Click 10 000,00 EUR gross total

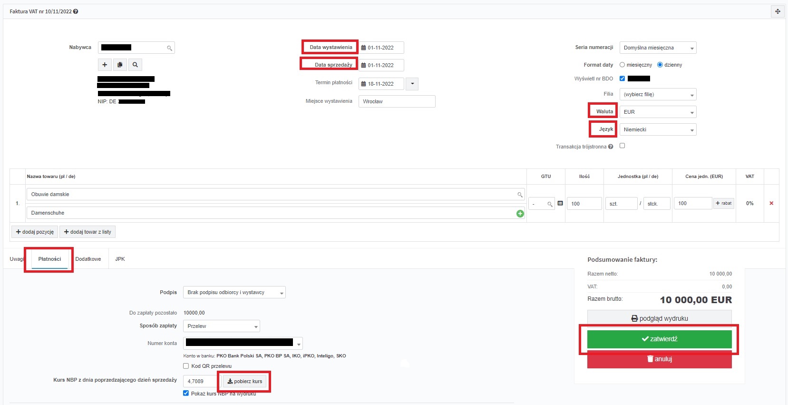pos(696,300)
